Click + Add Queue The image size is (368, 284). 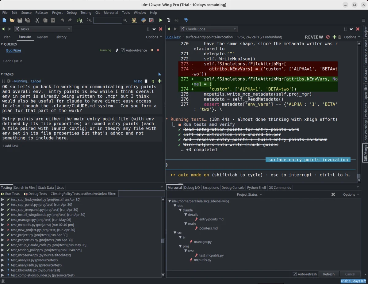[x=13, y=61]
